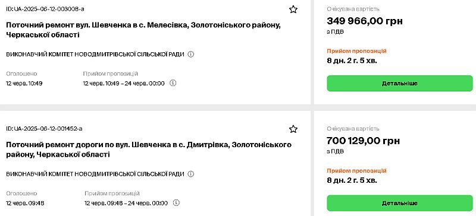The width and height of the screenshot is (476, 216).
Task: Click orange Прийом пропозицій status above 700 129 button
Action: (x=356, y=170)
